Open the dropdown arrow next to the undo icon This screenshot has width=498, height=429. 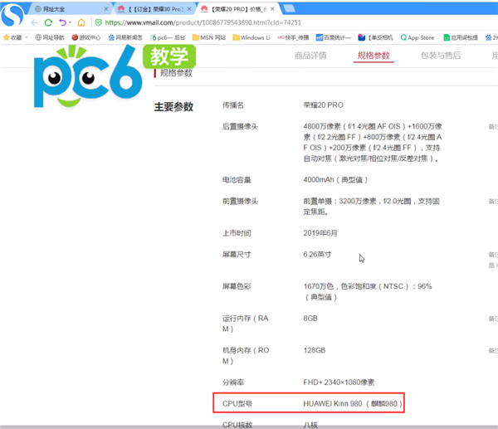point(71,22)
